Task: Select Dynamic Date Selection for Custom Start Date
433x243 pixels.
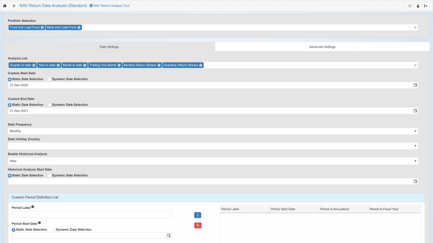Action: pos(50,79)
